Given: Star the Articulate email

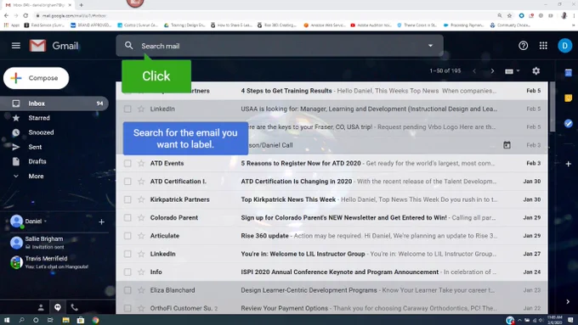Looking at the screenshot, I should pos(141,236).
